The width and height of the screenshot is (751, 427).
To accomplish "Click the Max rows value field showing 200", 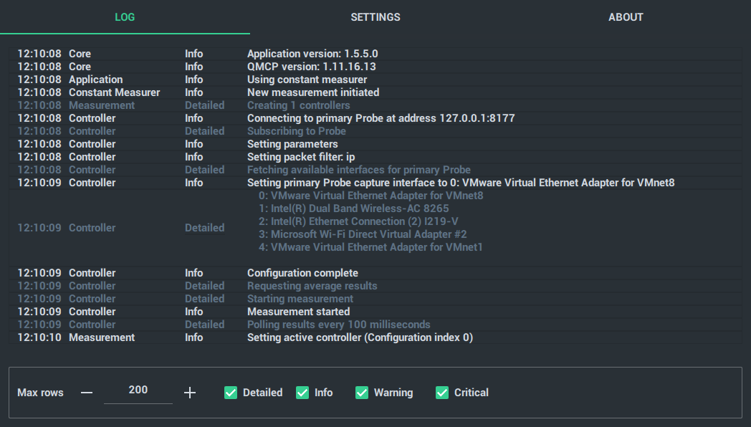I will point(138,390).
